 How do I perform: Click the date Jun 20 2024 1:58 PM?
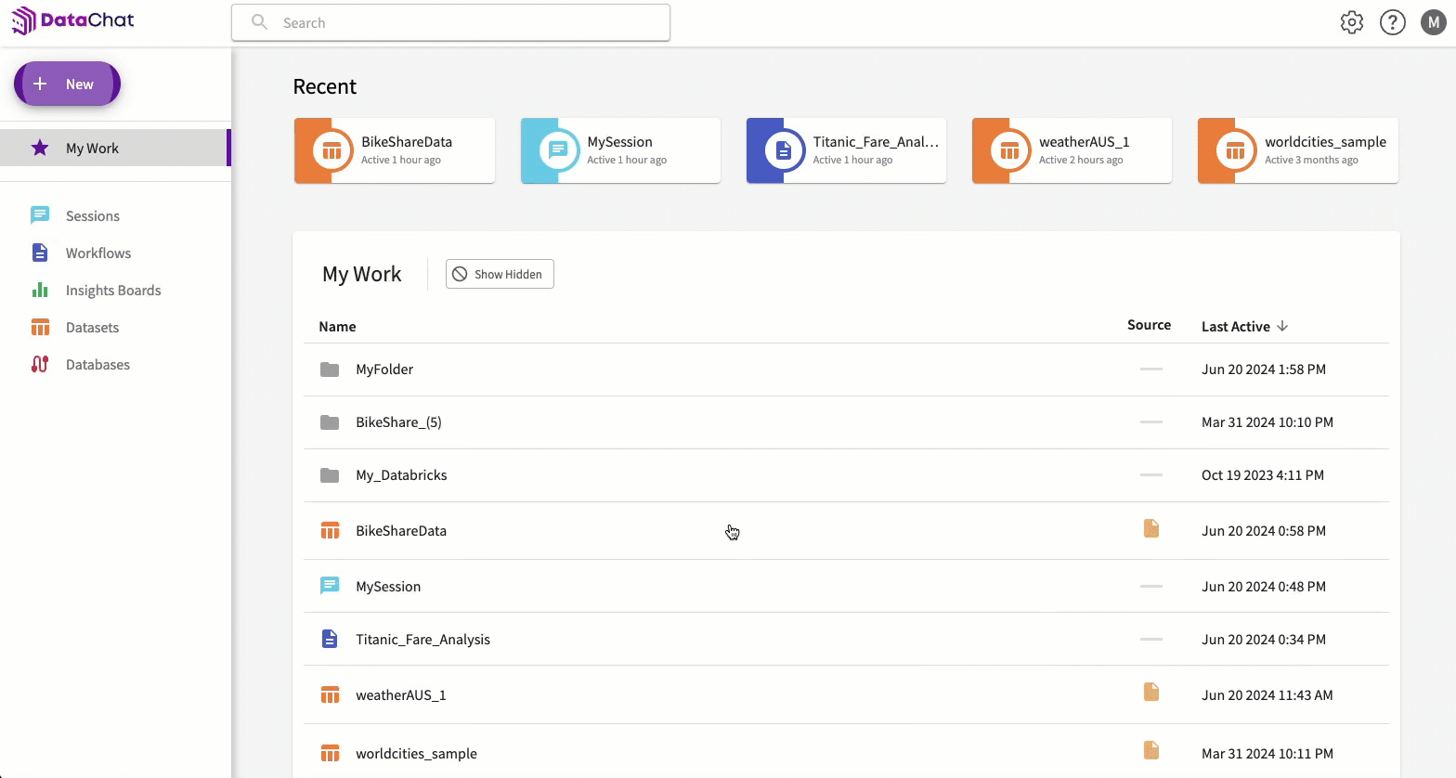tap(1264, 370)
